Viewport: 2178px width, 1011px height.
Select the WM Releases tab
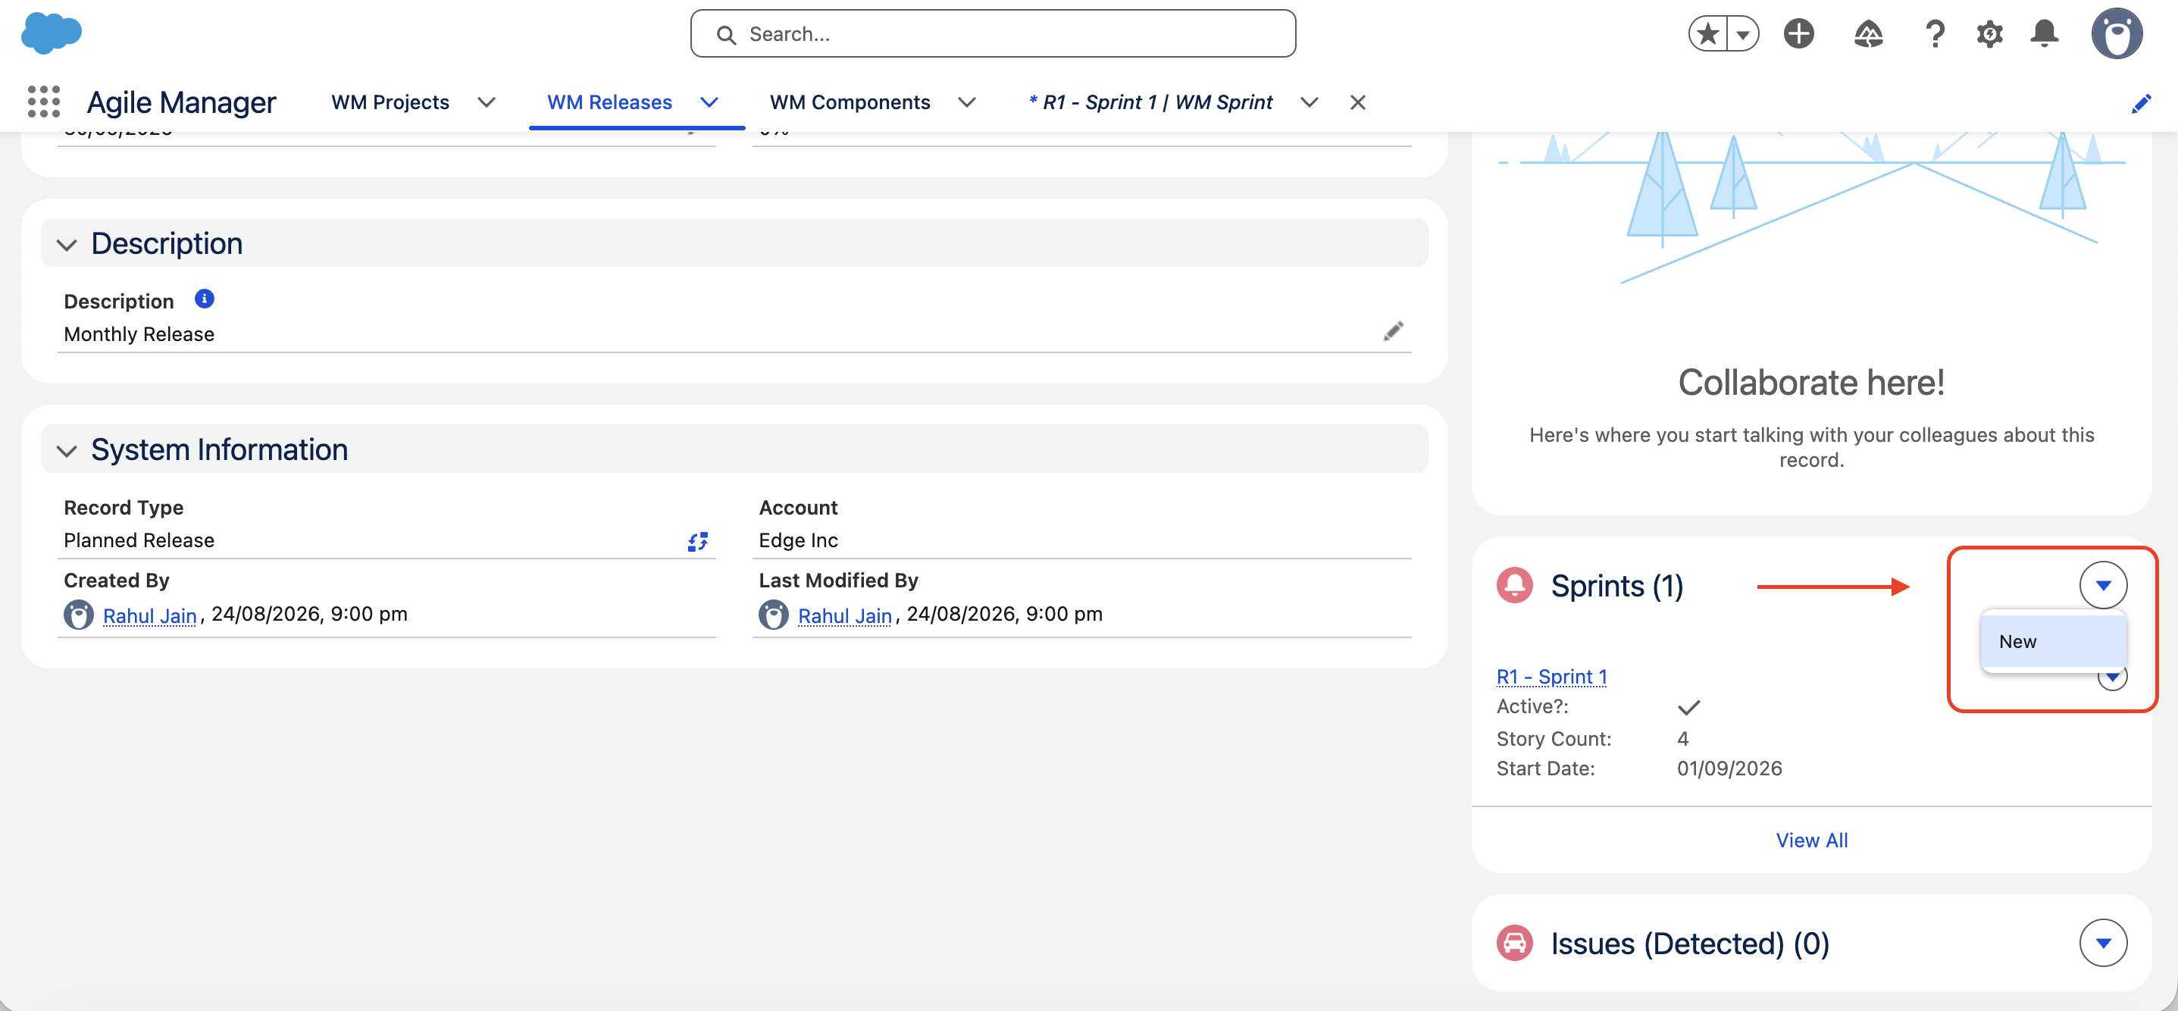point(609,102)
